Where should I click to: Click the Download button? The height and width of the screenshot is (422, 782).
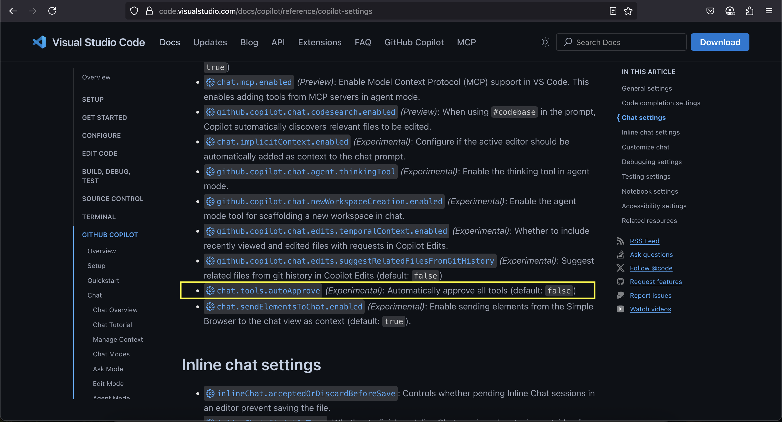click(720, 42)
